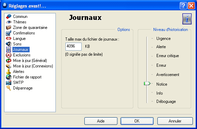Click the Sons speaker icon
The height and width of the screenshot is (129, 197).
(x=9, y=44)
